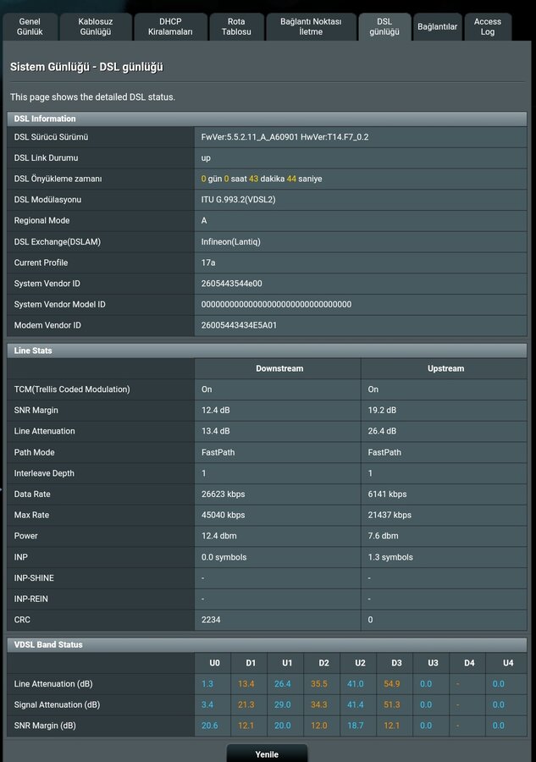Open the Bağlantı Noktası İletme tab

point(311,26)
